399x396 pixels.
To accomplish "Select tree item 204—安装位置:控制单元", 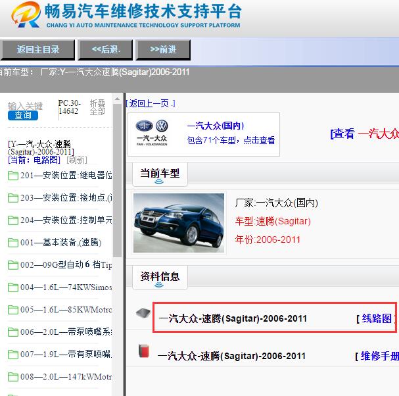I will pyautogui.click(x=66, y=220).
